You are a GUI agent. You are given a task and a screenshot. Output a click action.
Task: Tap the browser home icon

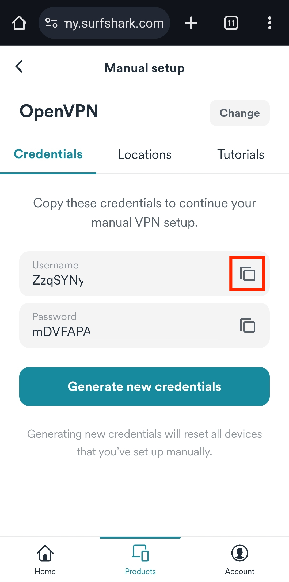coord(19,23)
